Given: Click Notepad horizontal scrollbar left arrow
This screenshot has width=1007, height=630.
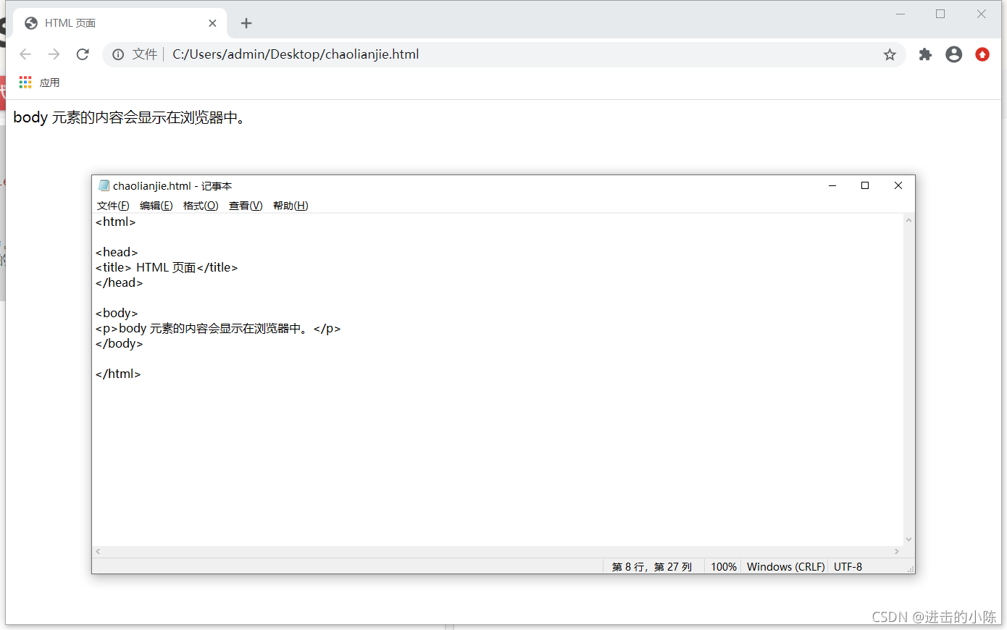Looking at the screenshot, I should [x=99, y=552].
